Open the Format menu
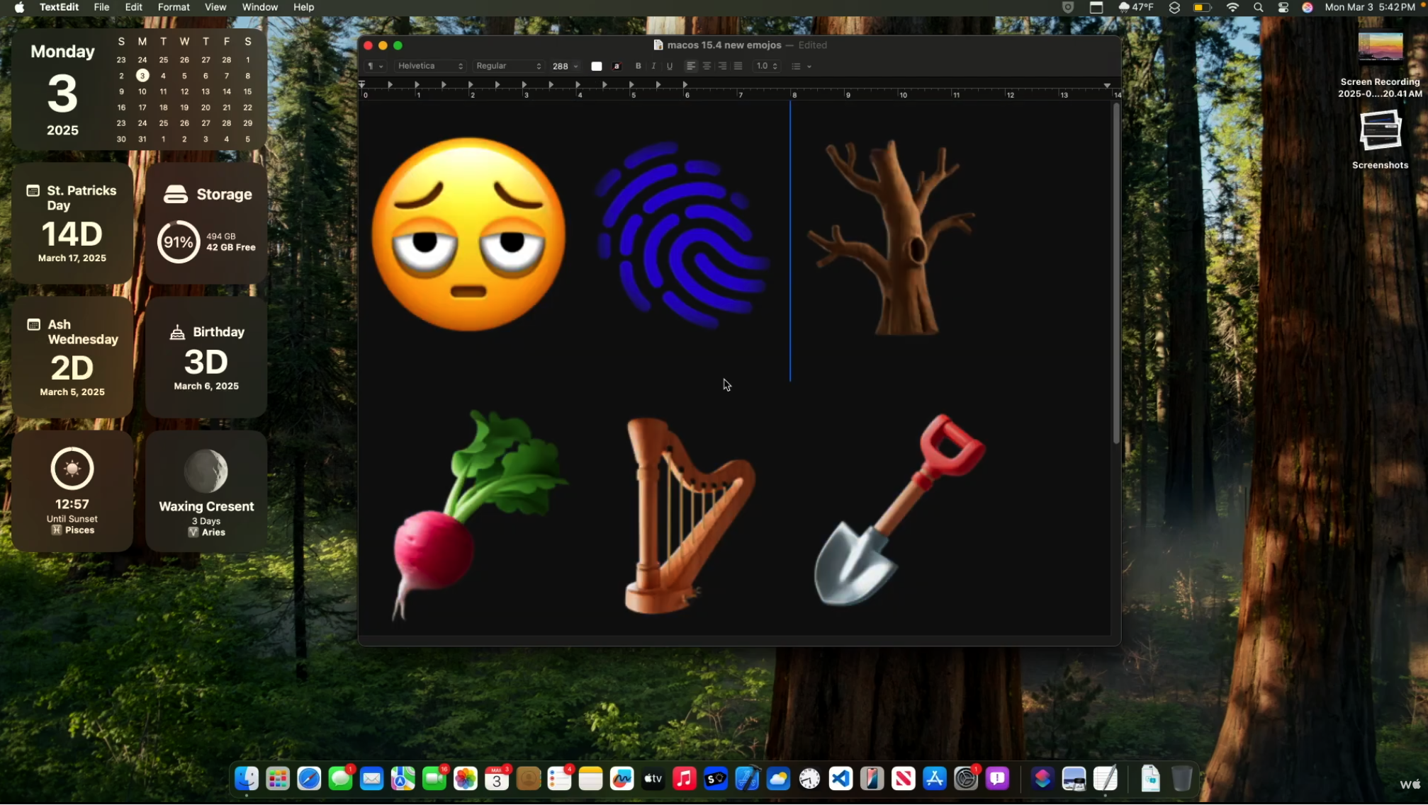The width and height of the screenshot is (1428, 805). 173,7
